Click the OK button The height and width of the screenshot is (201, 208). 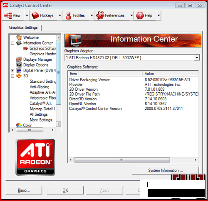click(x=65, y=190)
